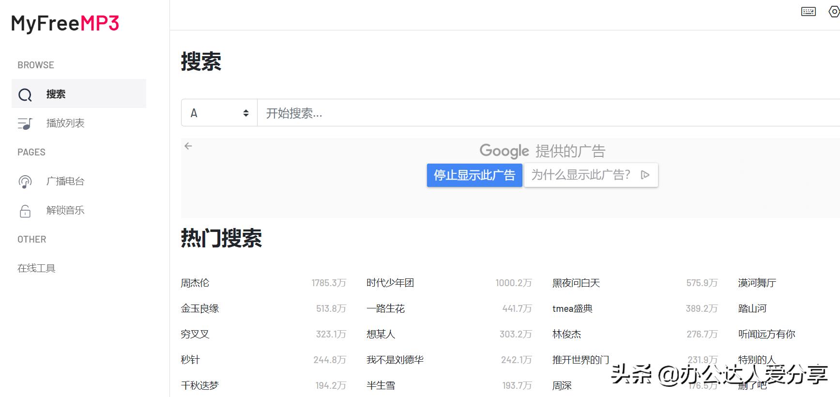Select hot search 穷叉叉
Viewport: 840px width, 397px height.
195,334
